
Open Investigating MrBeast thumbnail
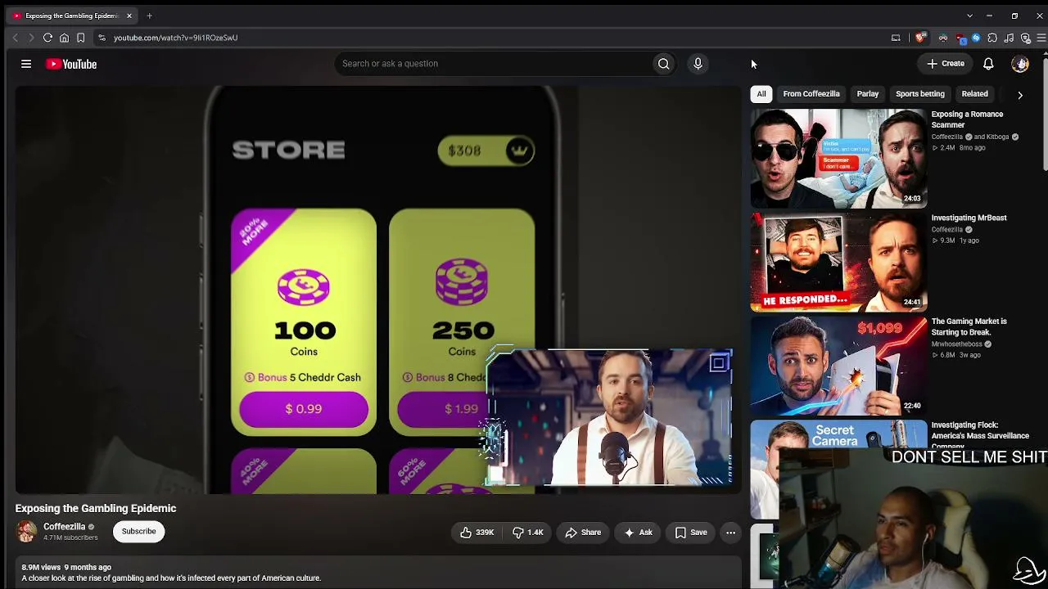[839, 262]
